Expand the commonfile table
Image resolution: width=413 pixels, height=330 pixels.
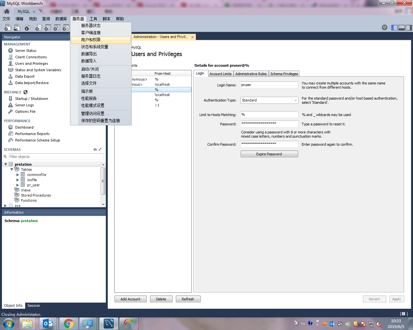(18, 175)
